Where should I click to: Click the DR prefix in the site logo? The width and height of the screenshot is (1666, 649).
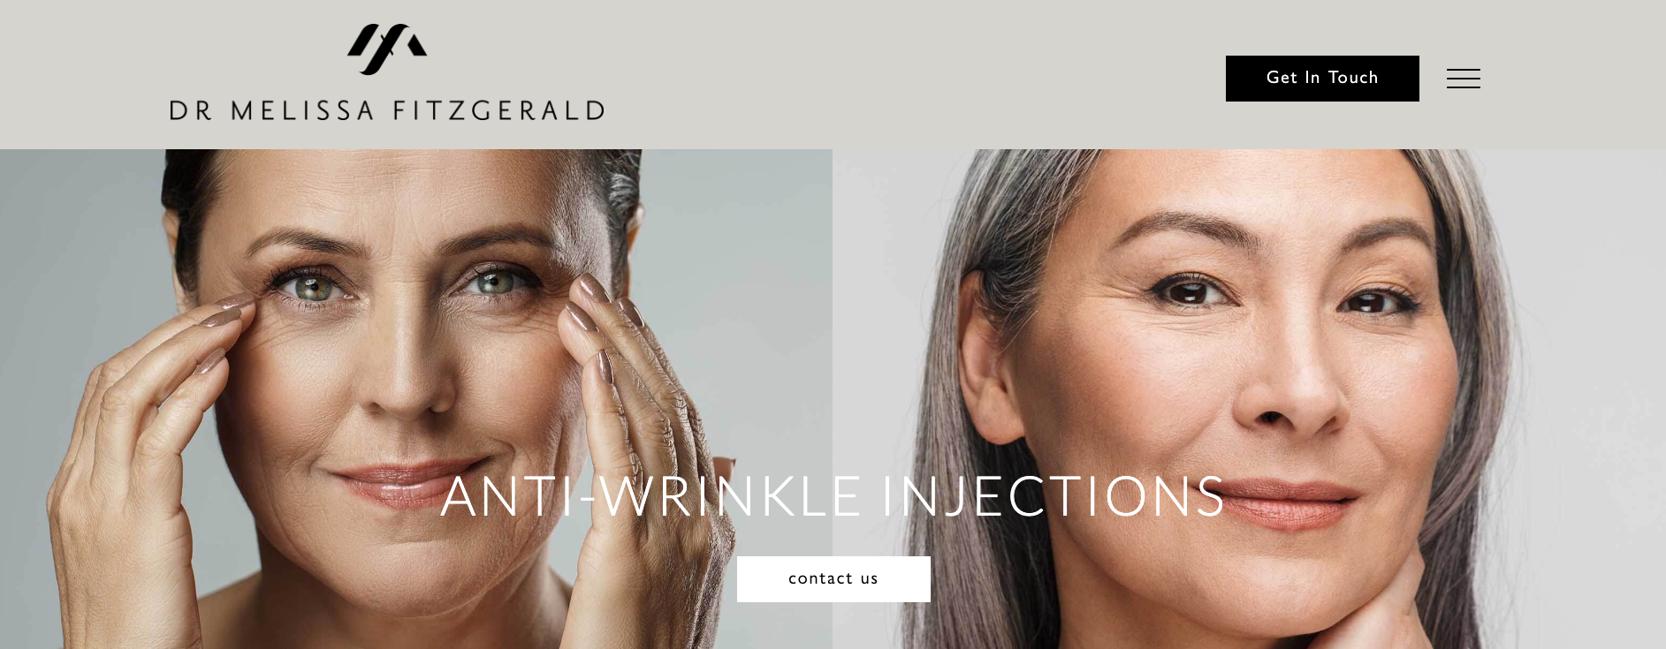pos(191,110)
